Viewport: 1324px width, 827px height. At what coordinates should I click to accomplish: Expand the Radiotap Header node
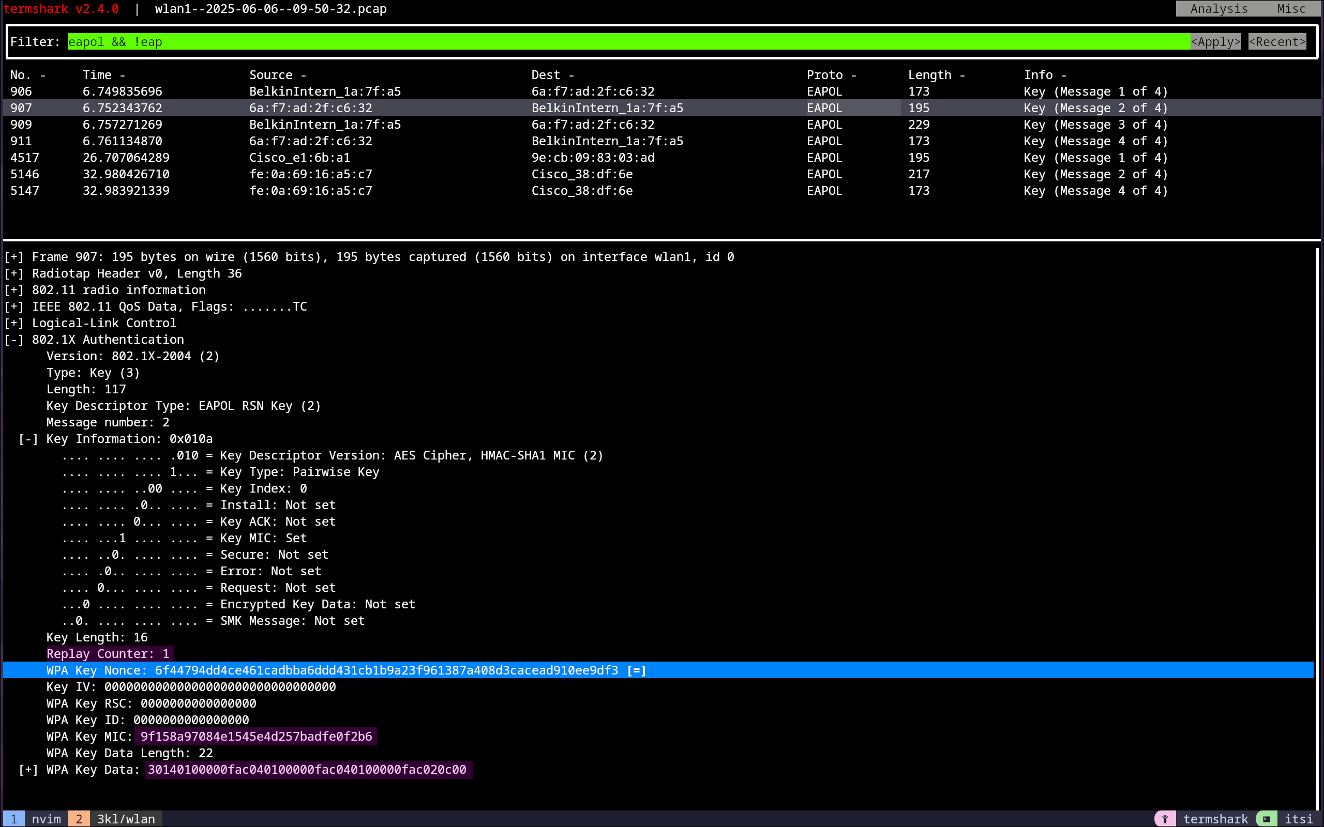coord(13,273)
